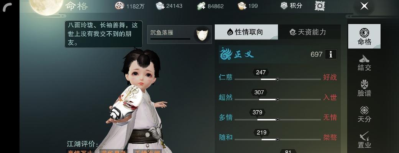The height and width of the screenshot is (153, 399).
Task: Click the hexagon emblem icon beside 积分
Action: pos(320,6)
